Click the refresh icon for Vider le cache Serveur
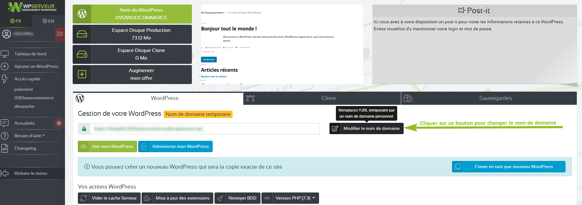Image resolution: width=582 pixels, height=205 pixels. click(83, 198)
